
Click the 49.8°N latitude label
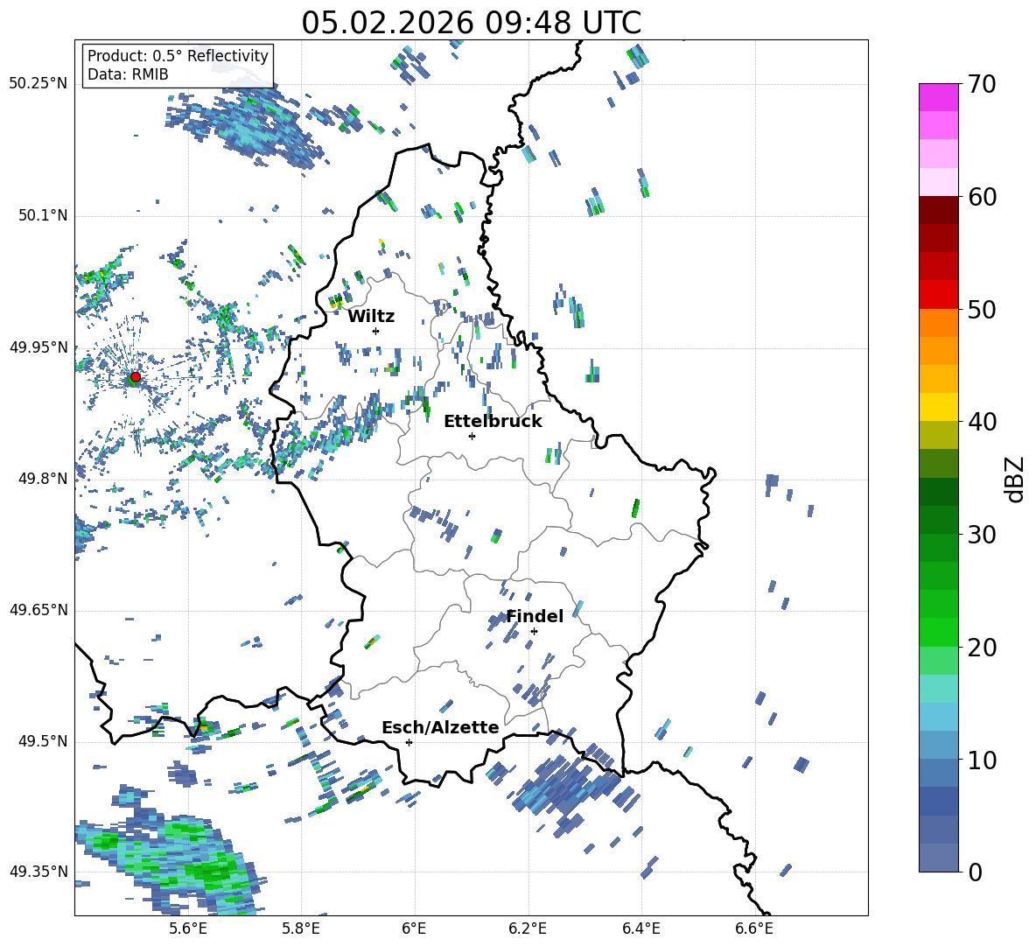[x=42, y=479]
